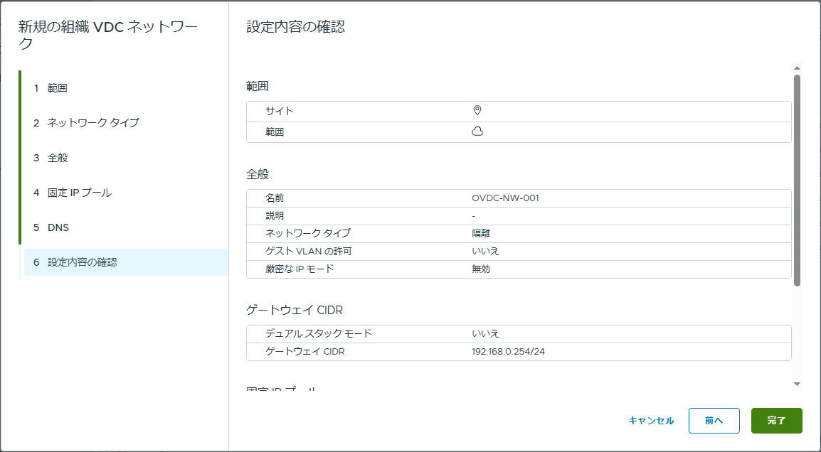Click the キャンセル link
Screen dimensions: 821x452
click(651, 421)
